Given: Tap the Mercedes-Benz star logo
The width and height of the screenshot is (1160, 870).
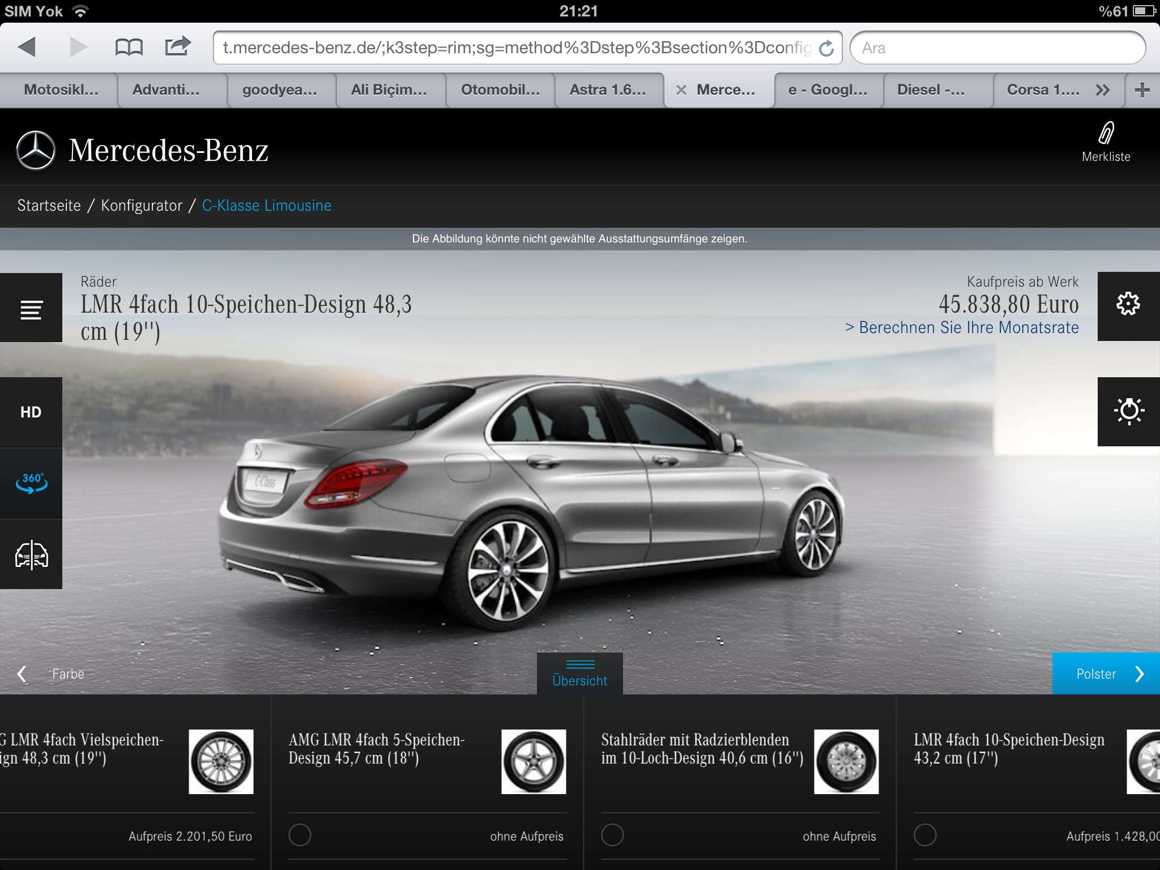Looking at the screenshot, I should tap(36, 151).
